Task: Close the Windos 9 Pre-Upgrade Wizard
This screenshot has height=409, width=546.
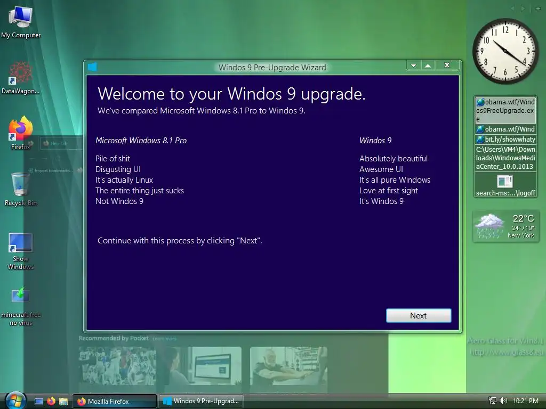Action: 447,66
